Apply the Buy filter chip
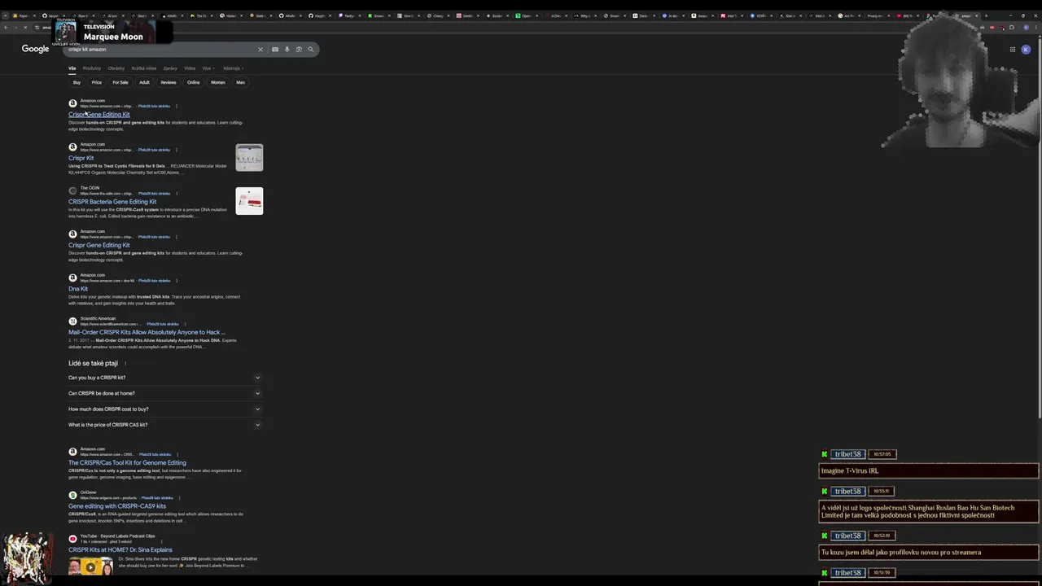 [77, 82]
